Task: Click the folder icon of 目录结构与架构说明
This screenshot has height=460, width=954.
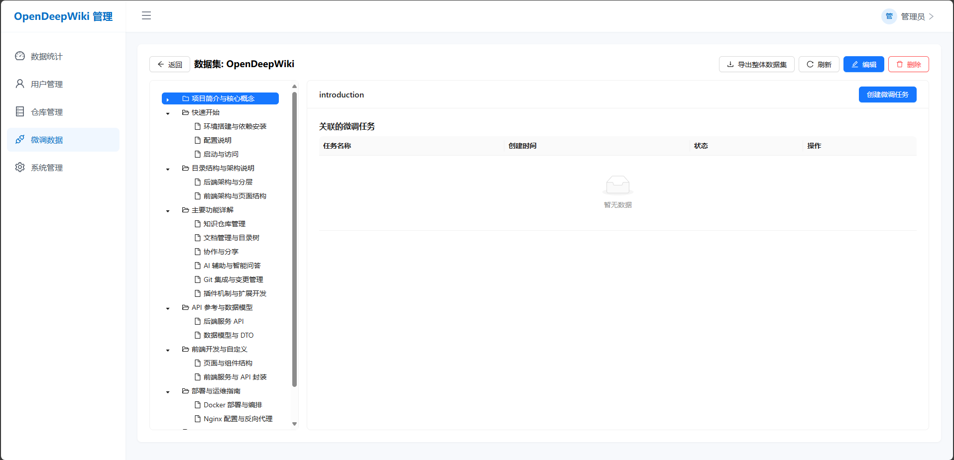Action: point(186,168)
